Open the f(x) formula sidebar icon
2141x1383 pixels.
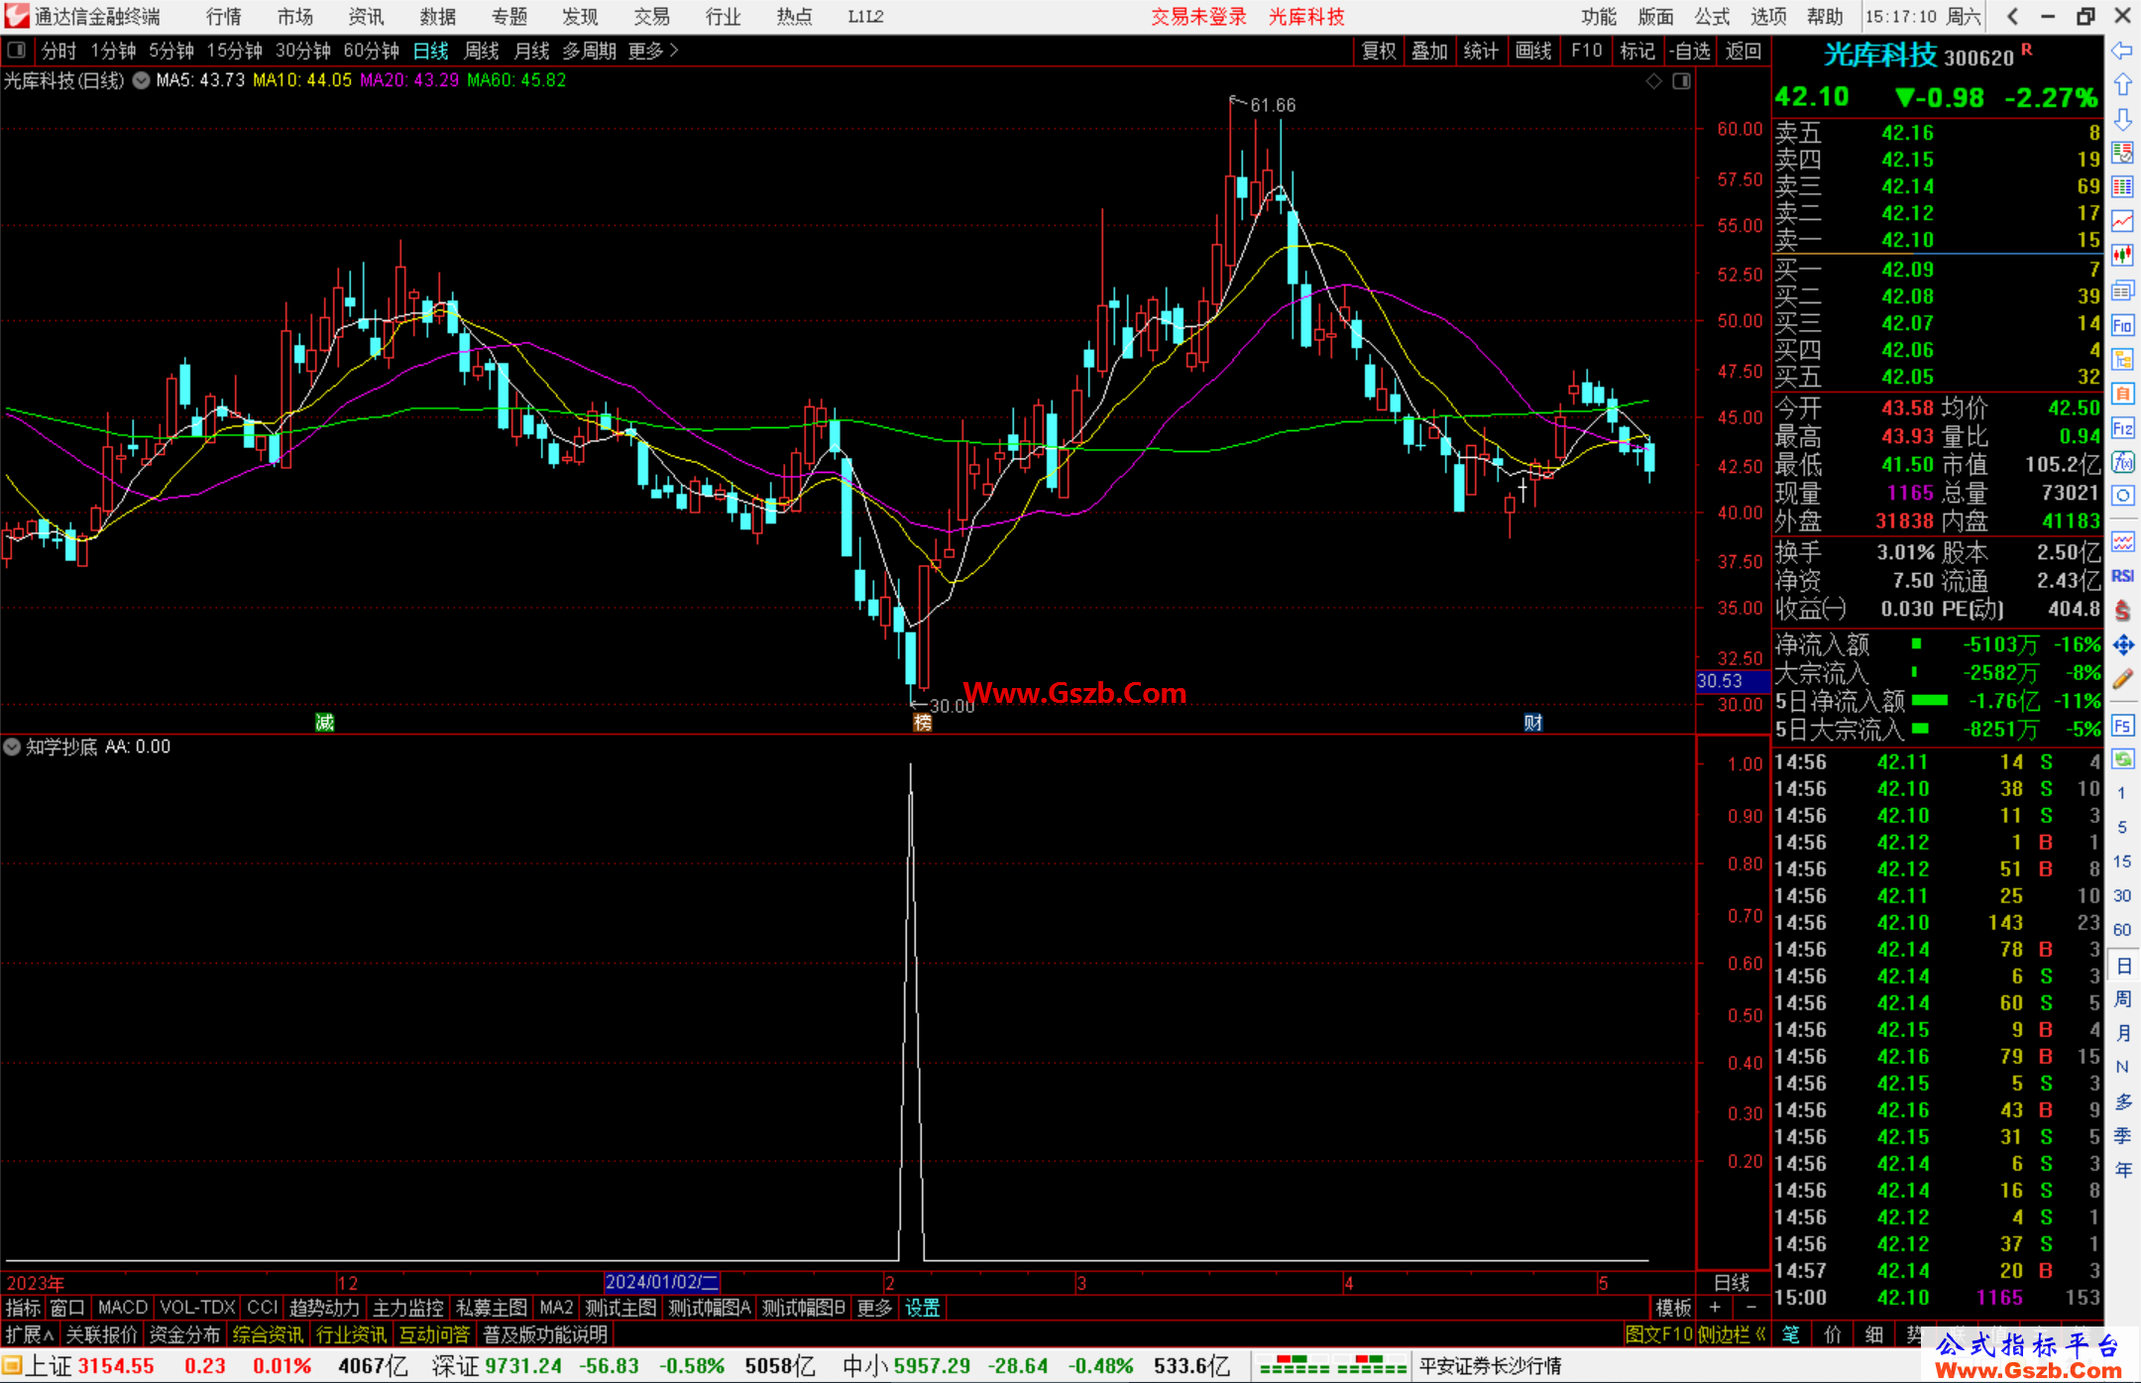coord(2122,462)
